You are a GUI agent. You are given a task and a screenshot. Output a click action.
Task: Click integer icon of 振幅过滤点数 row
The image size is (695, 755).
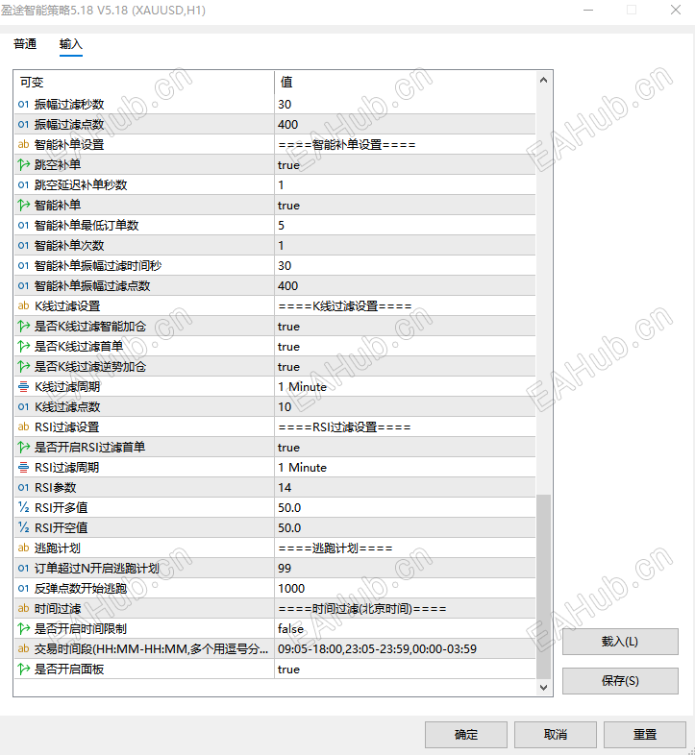coord(23,124)
